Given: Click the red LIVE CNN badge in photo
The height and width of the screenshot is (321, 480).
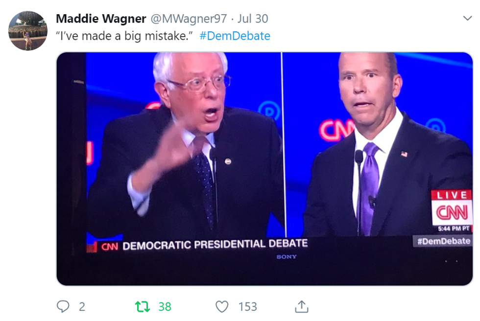Looking at the screenshot, I should (452, 208).
